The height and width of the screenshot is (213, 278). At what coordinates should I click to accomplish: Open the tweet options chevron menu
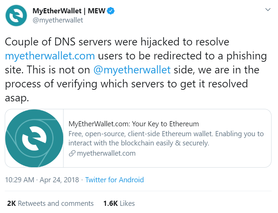pyautogui.click(x=268, y=10)
